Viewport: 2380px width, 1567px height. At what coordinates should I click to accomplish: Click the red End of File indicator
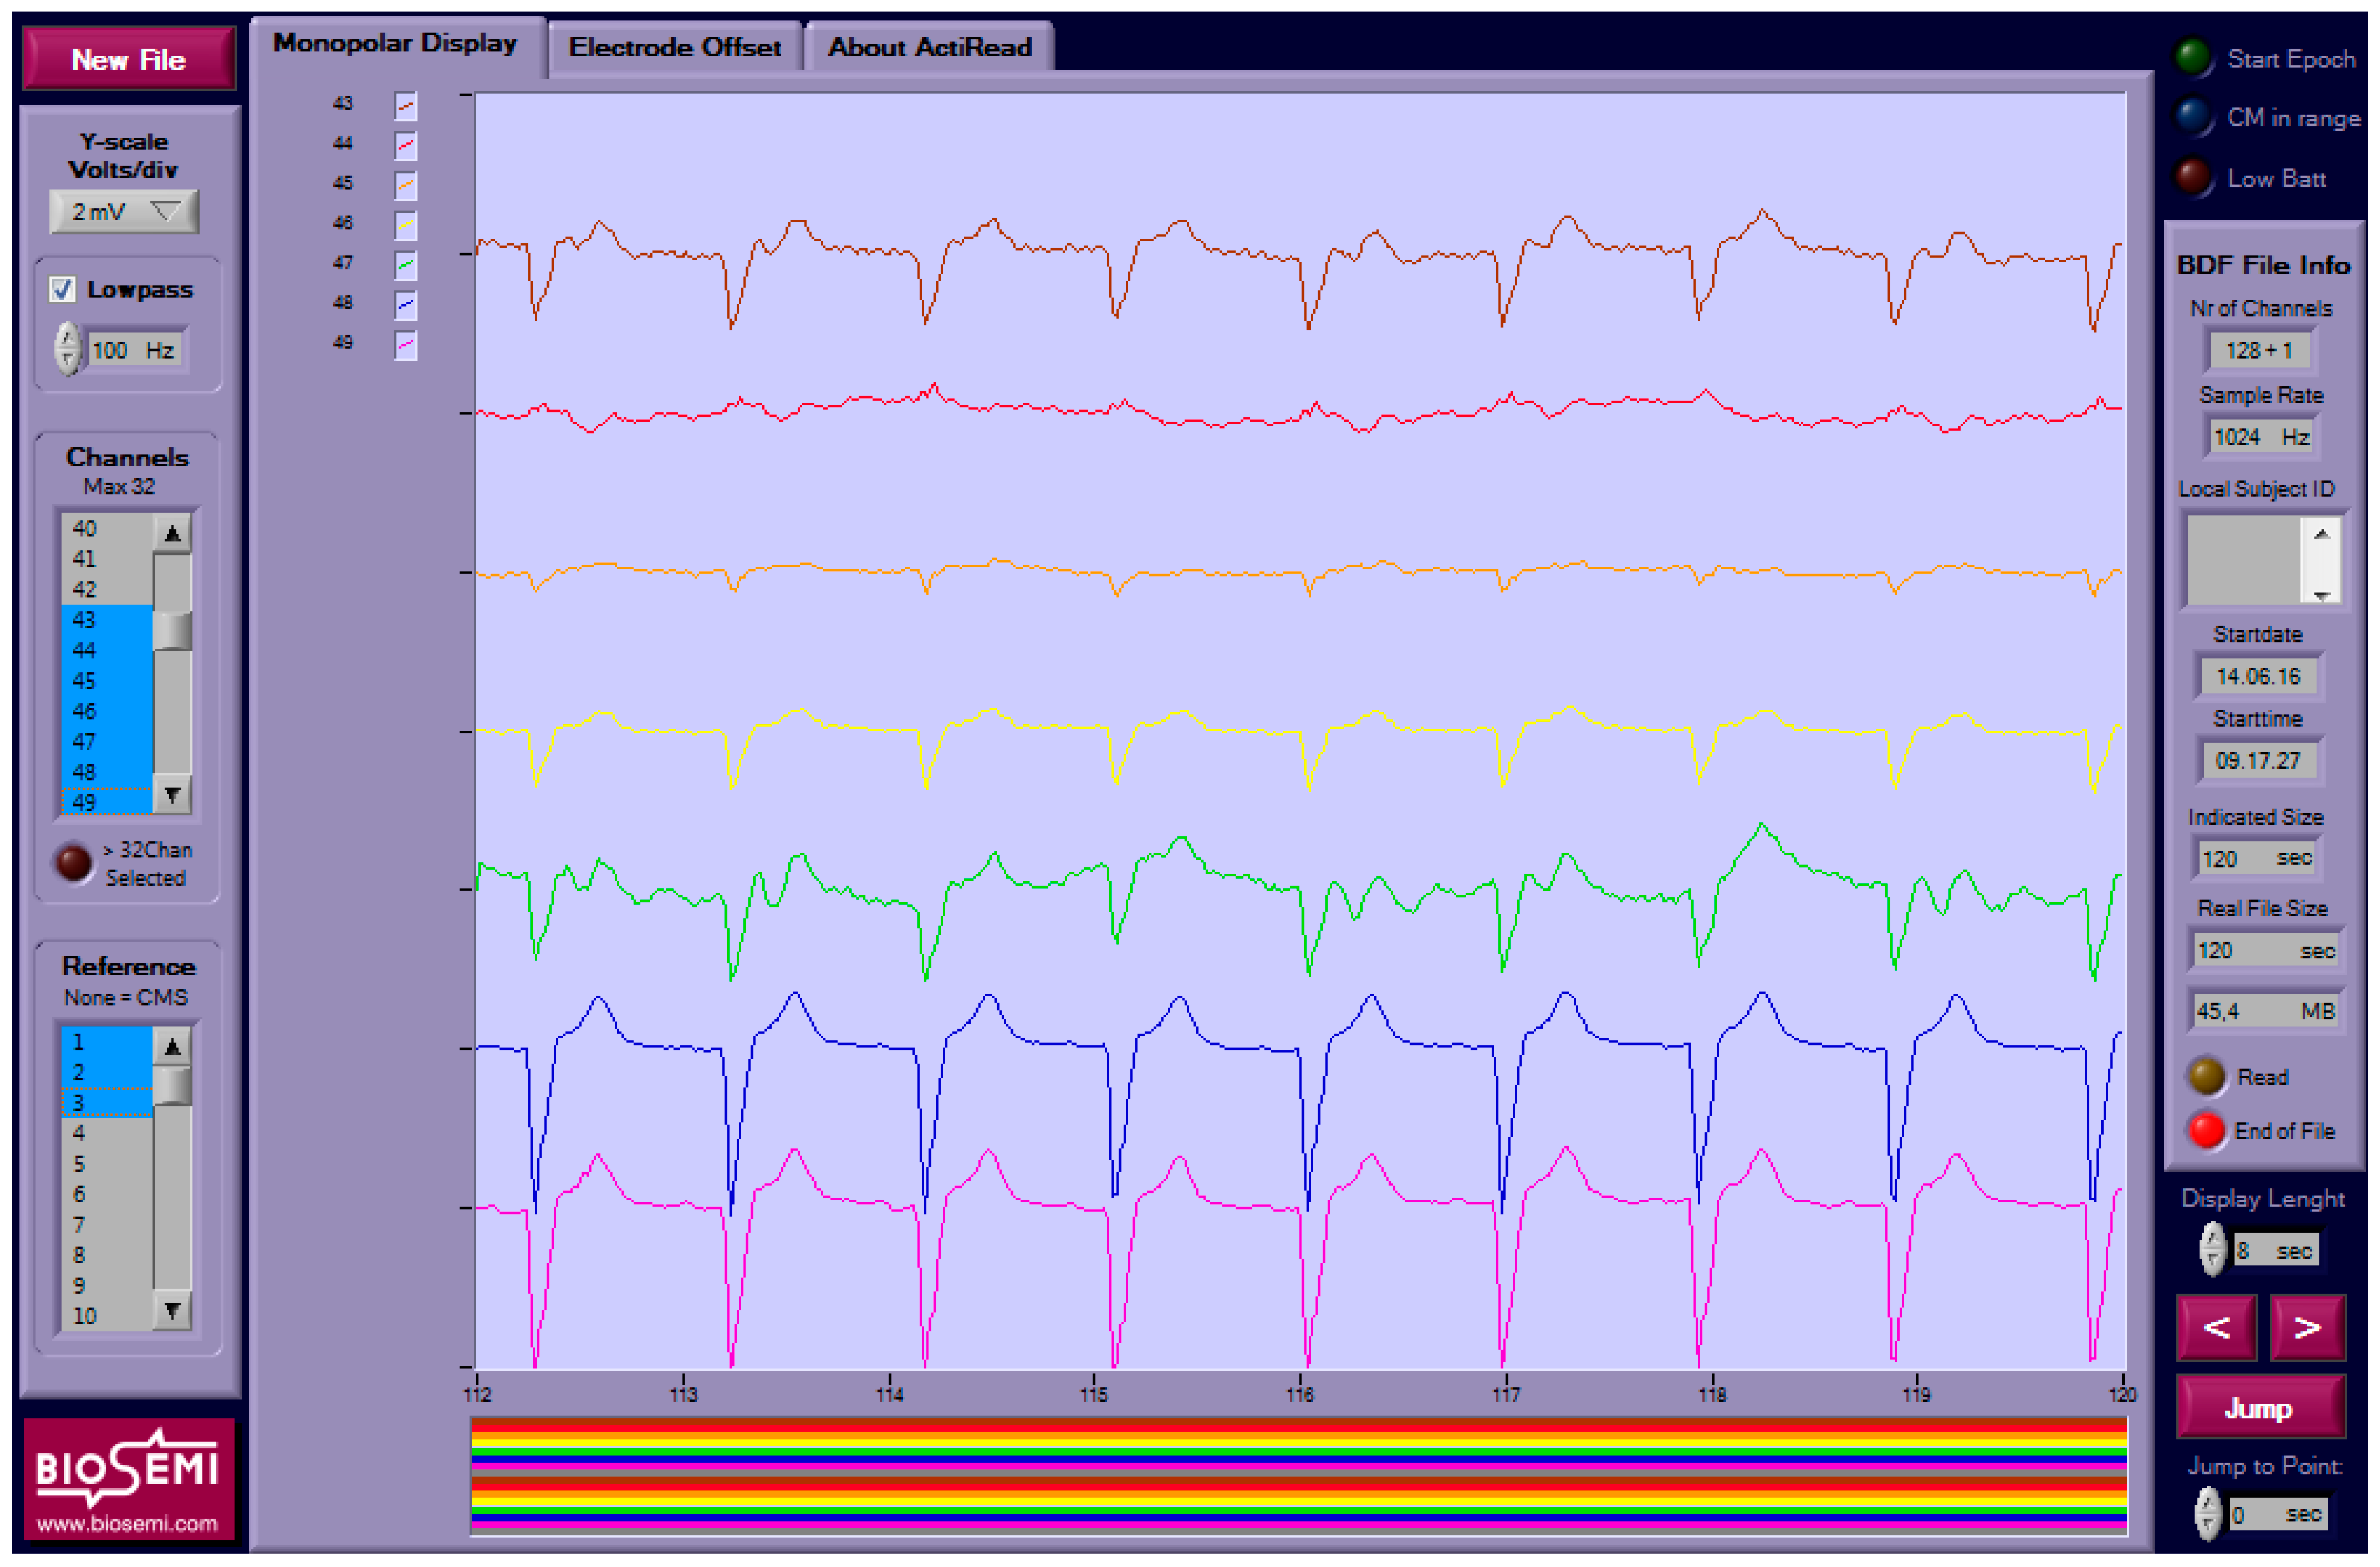(x=2206, y=1131)
